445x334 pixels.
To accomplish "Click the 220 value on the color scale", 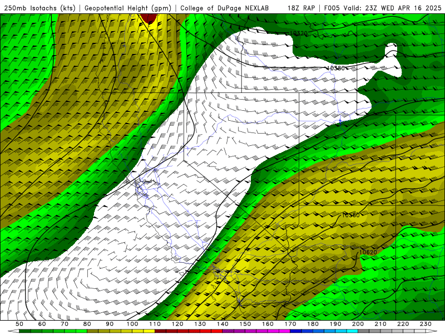I will (403, 324).
